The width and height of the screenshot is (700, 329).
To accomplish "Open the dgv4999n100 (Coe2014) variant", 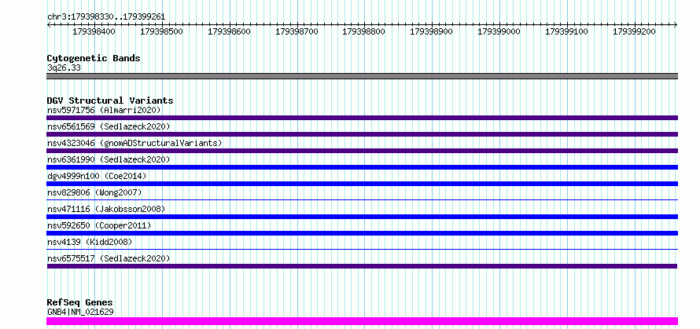I will tap(97, 176).
